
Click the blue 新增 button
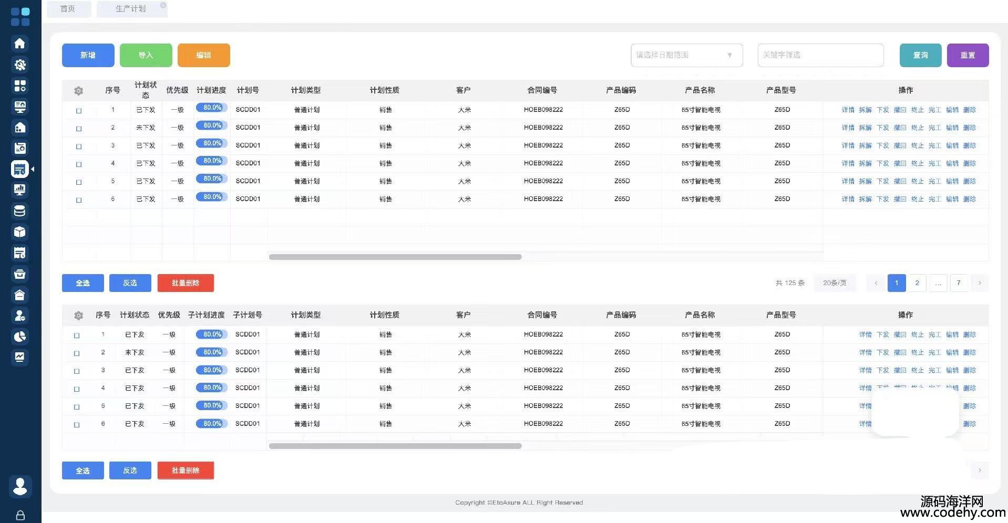pos(88,55)
